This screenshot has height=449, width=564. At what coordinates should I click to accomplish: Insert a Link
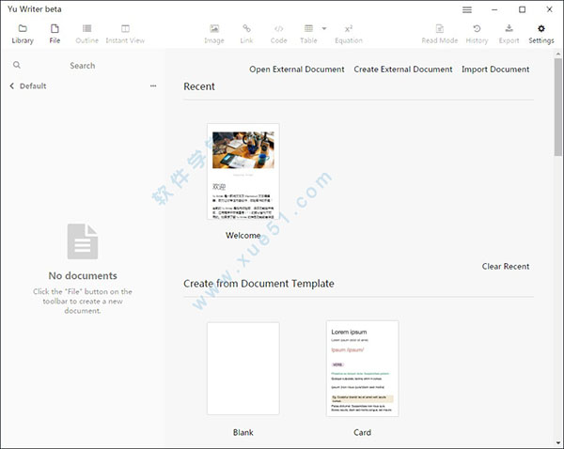(x=246, y=34)
